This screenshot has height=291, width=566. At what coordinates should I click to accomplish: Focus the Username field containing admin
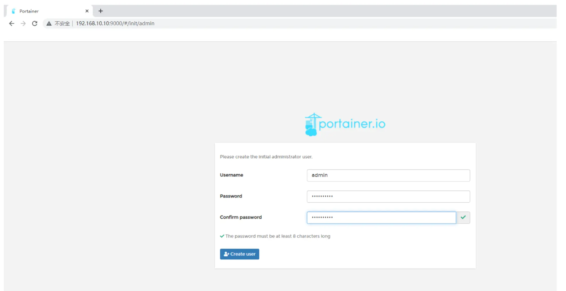pyautogui.click(x=388, y=175)
